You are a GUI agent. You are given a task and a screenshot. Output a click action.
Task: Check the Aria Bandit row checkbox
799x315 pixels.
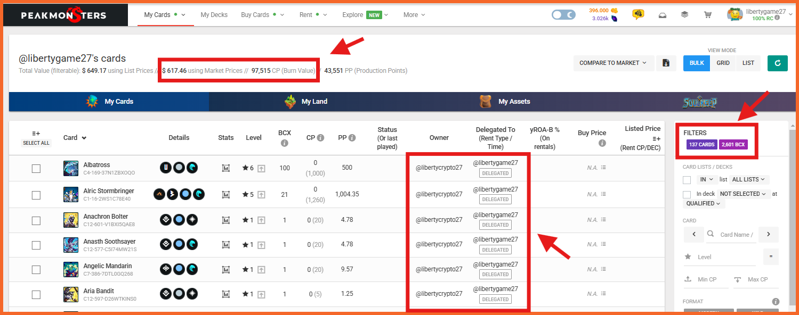coord(36,295)
